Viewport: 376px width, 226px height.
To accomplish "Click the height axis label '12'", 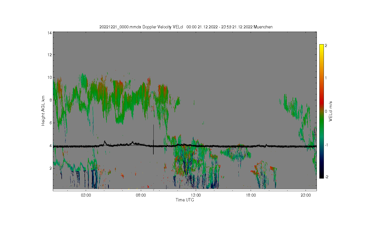I will tap(50, 55).
